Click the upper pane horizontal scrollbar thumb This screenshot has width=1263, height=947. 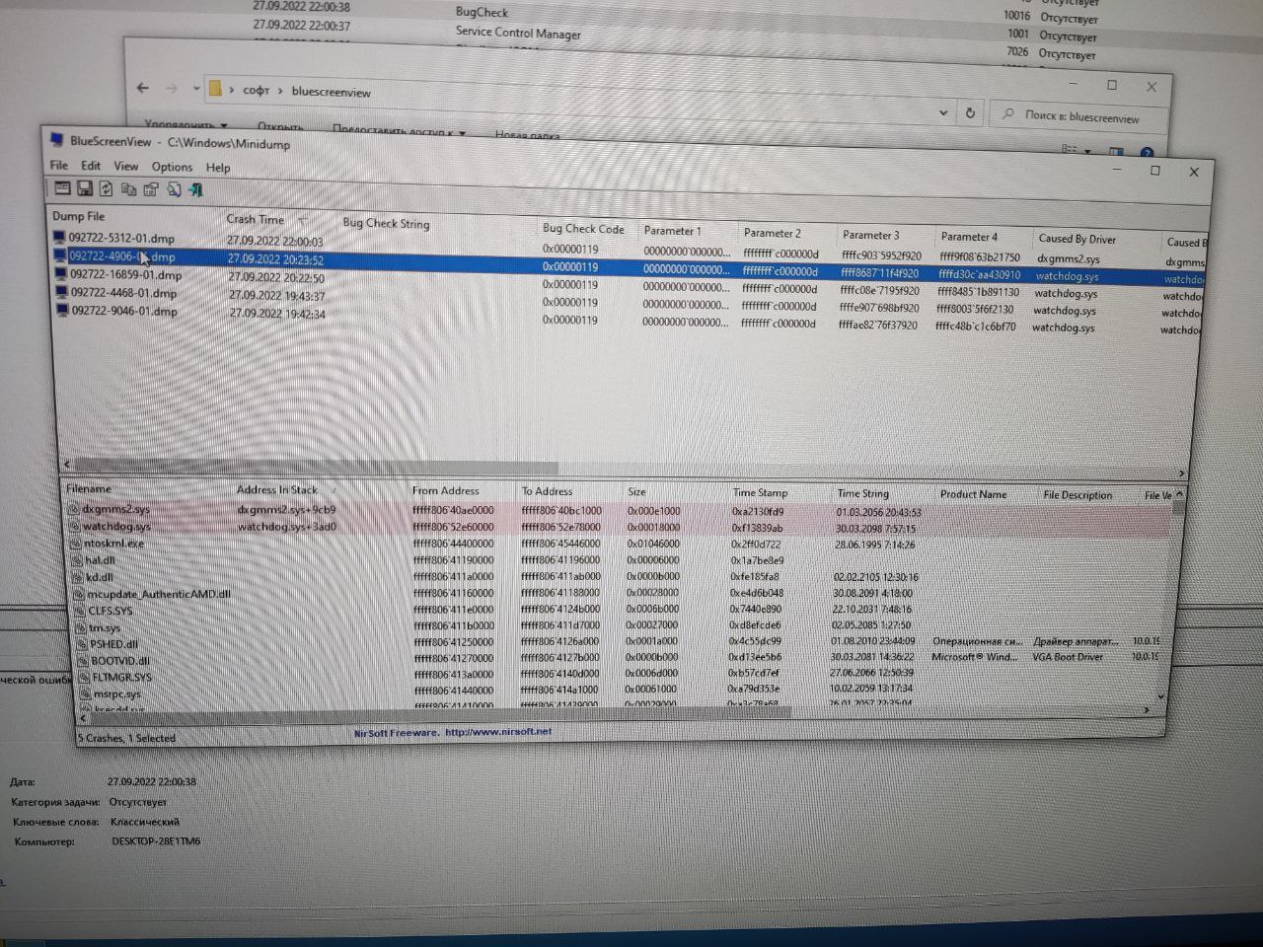tap(316, 467)
